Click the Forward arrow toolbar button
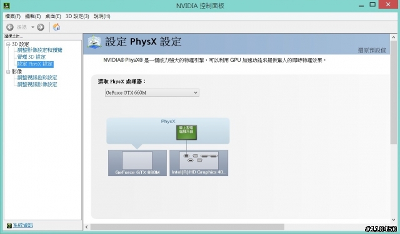This screenshot has height=234, width=400. click(41, 27)
